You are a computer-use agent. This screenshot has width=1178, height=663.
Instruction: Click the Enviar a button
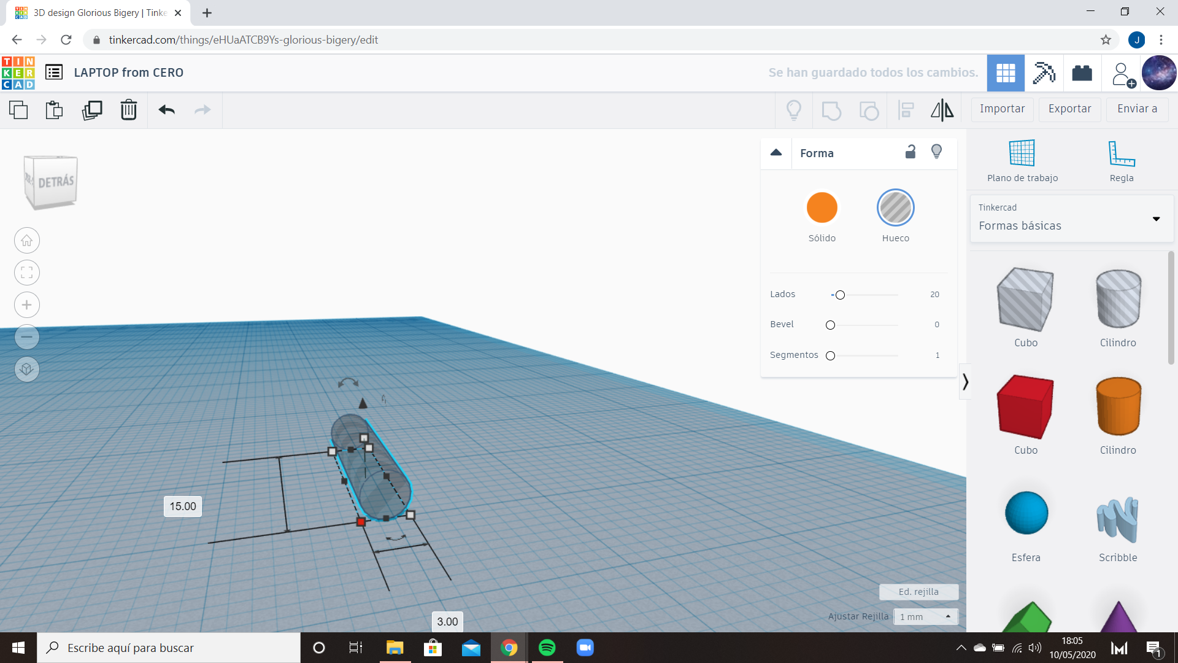pos(1137,109)
